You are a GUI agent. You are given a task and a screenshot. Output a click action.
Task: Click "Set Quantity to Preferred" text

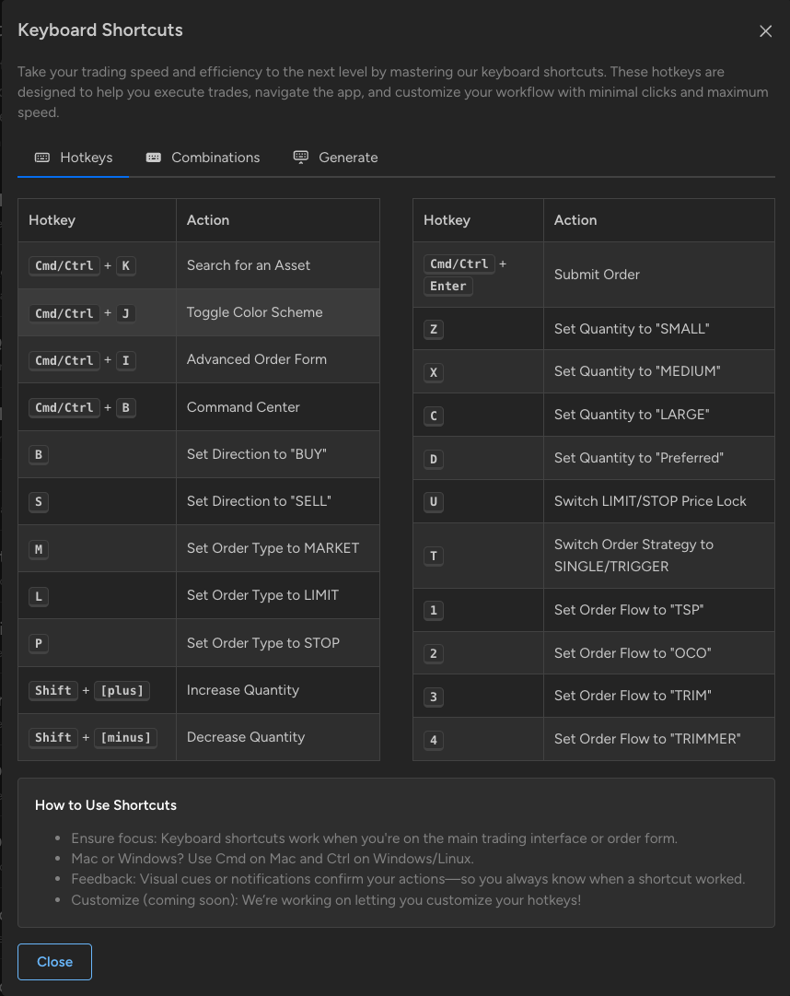click(638, 458)
